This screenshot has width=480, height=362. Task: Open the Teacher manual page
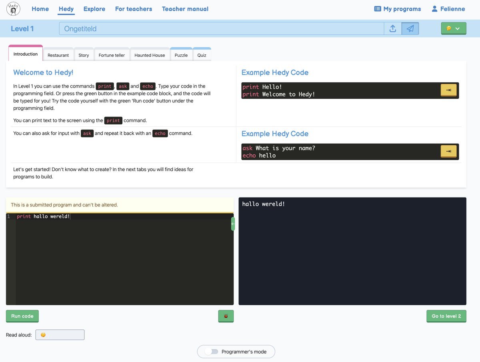click(185, 9)
